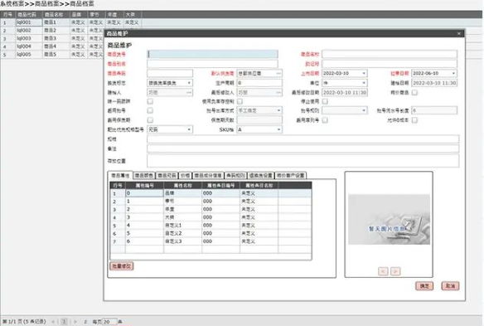This screenshot has width=484, height=326.
Task: Open the default supplier lookup ellipsis button
Action: (278, 74)
